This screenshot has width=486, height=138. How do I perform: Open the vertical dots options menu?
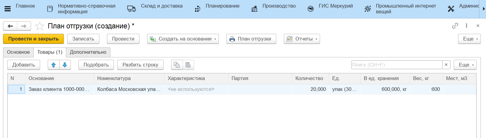click(x=467, y=26)
